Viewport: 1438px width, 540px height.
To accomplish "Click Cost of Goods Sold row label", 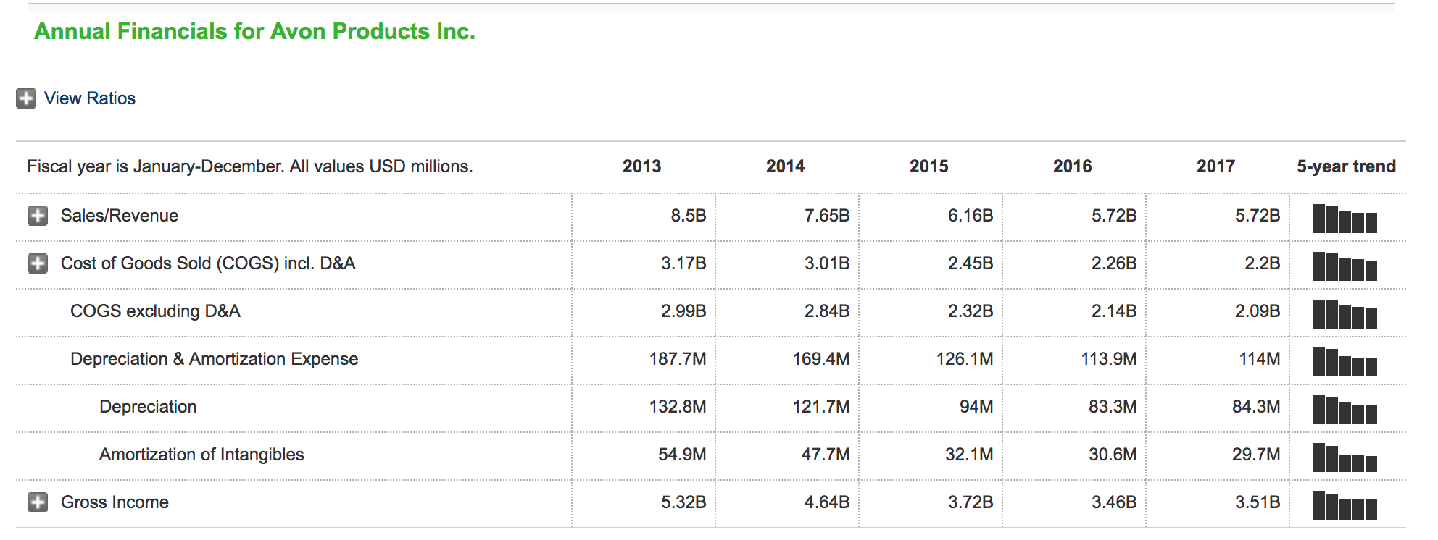I will [x=208, y=263].
